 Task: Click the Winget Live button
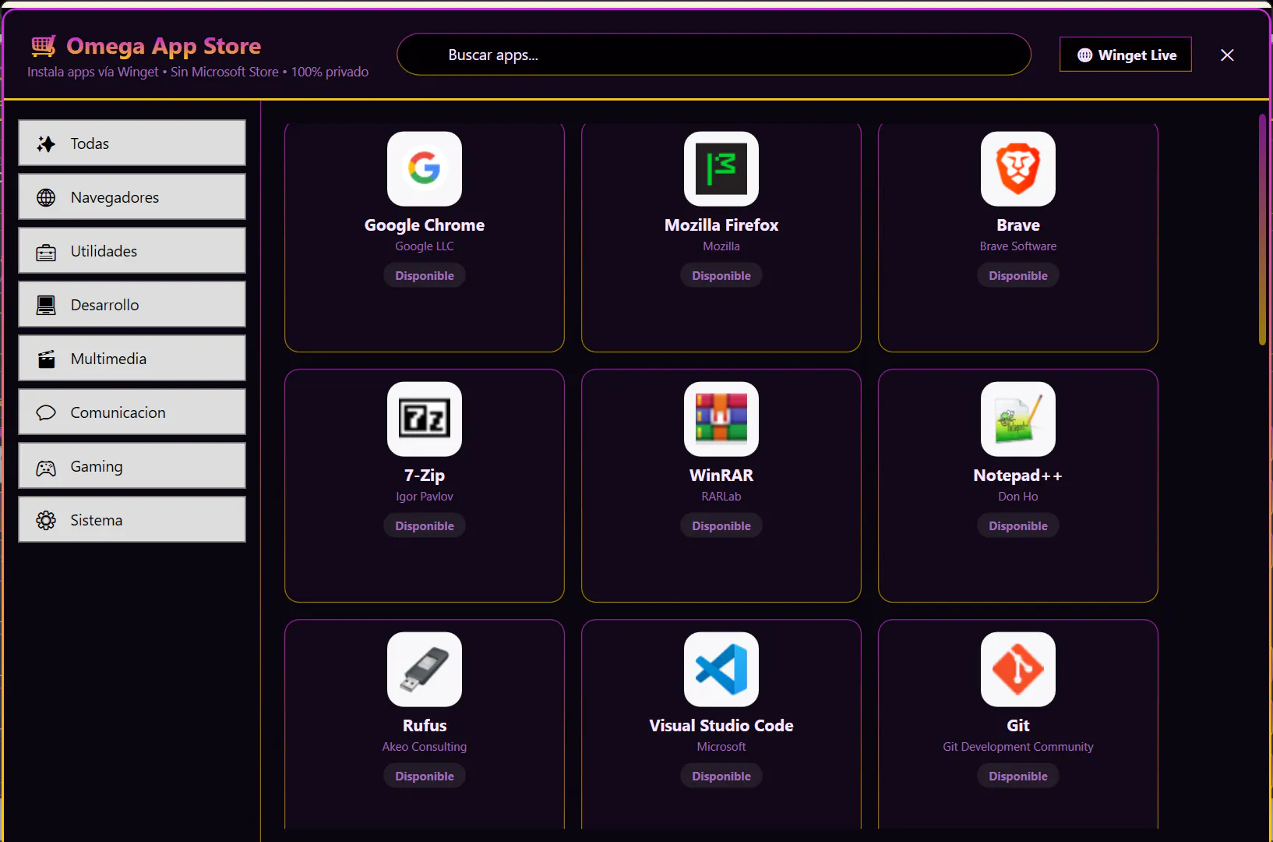click(x=1126, y=55)
